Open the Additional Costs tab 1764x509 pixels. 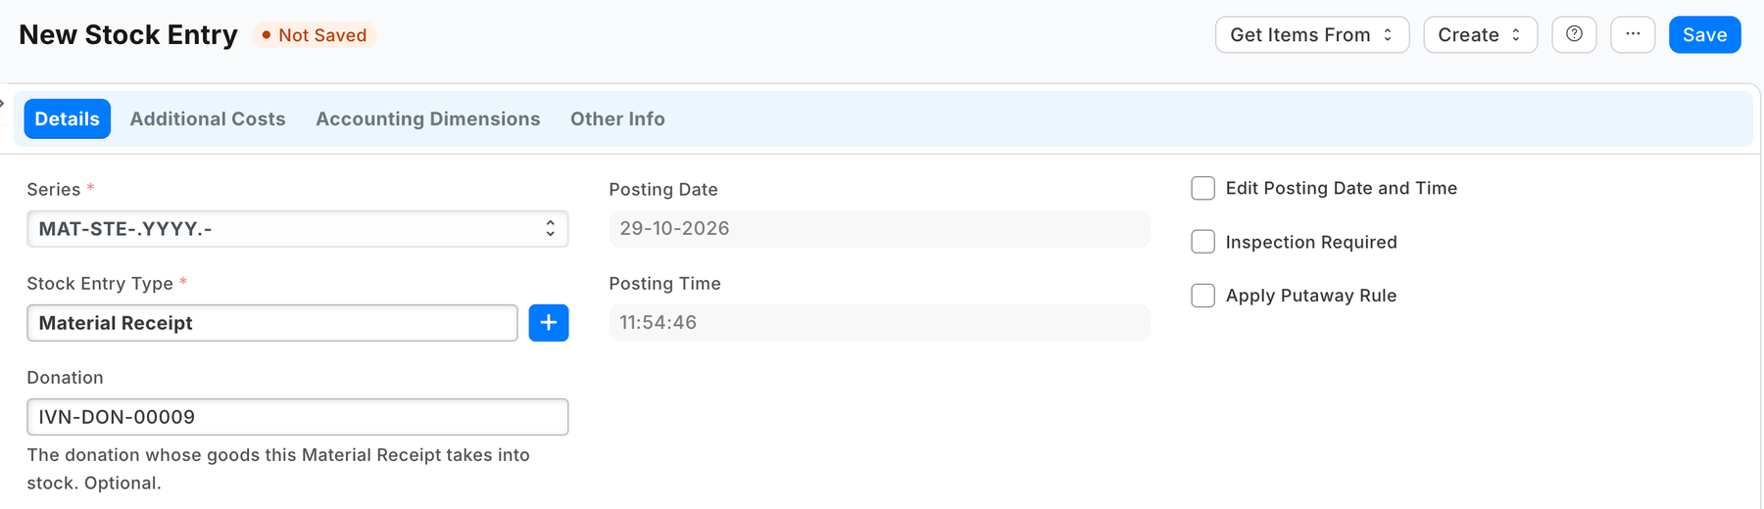pos(208,118)
